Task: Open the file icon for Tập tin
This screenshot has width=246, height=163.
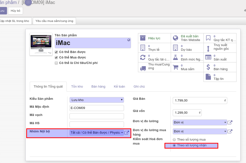Action: click(x=208, y=77)
